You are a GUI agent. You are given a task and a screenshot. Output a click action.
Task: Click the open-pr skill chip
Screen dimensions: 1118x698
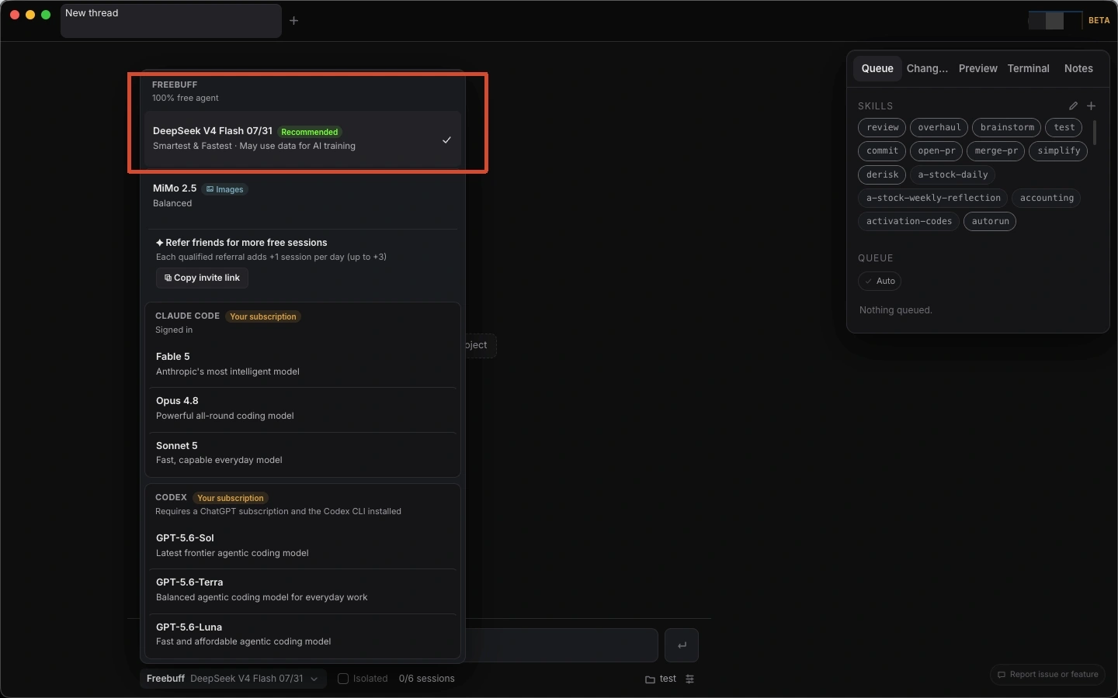tap(936, 150)
